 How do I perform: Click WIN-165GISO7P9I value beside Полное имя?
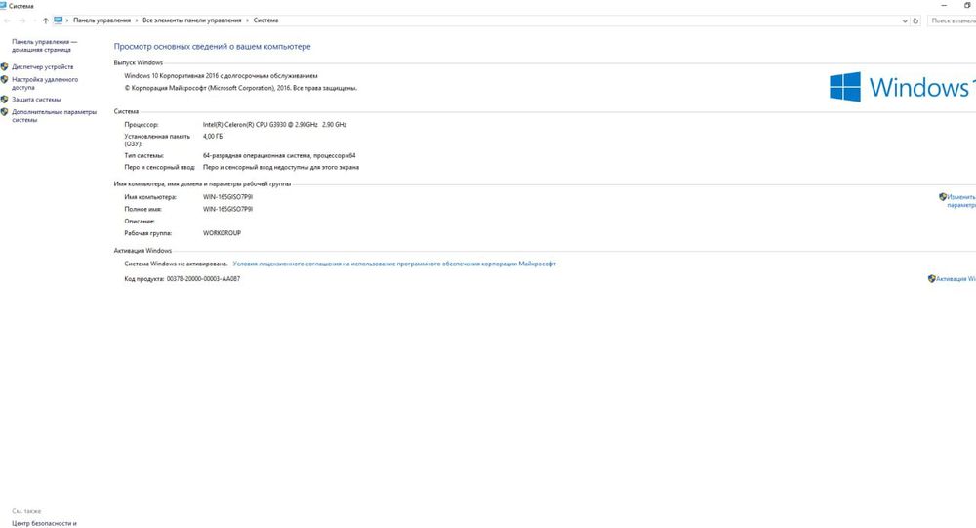(x=227, y=209)
